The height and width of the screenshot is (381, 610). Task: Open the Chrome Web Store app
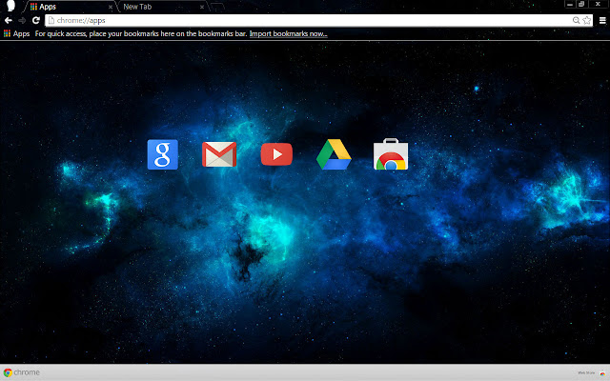[391, 154]
